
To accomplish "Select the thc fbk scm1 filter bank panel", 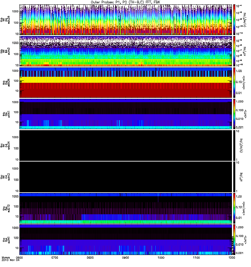I will pos(126,239).
